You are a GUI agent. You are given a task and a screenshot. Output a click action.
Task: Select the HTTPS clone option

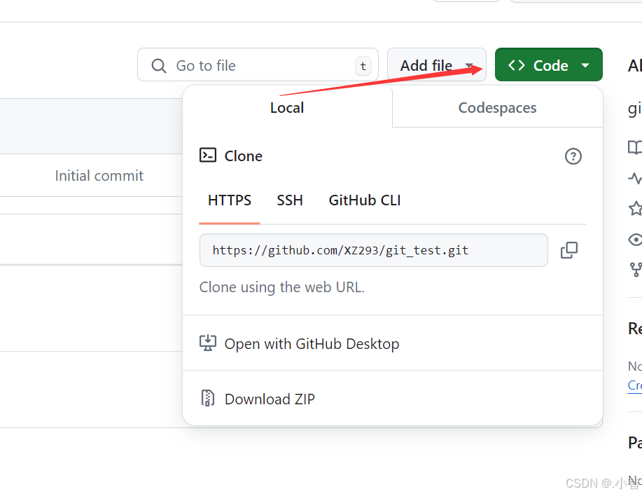[230, 200]
